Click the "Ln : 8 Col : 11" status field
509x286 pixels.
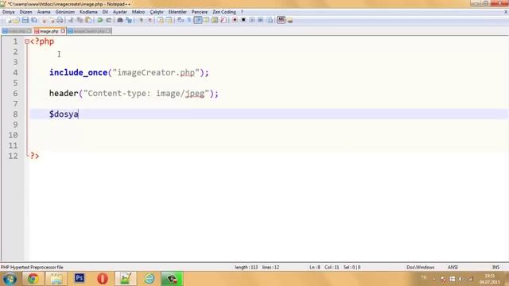coord(324,267)
